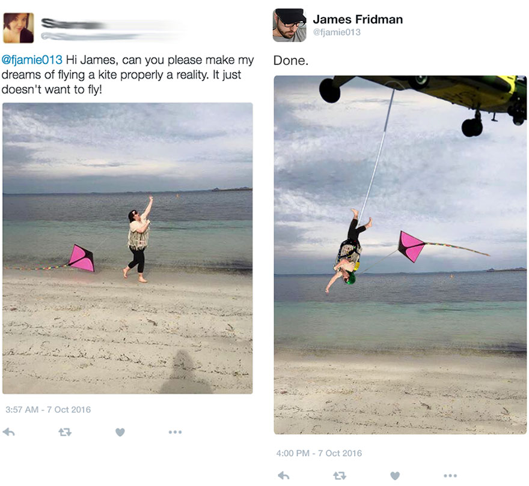Open the edited helicopter kite photo
Image resolution: width=529 pixels, height=486 pixels.
pos(400,255)
